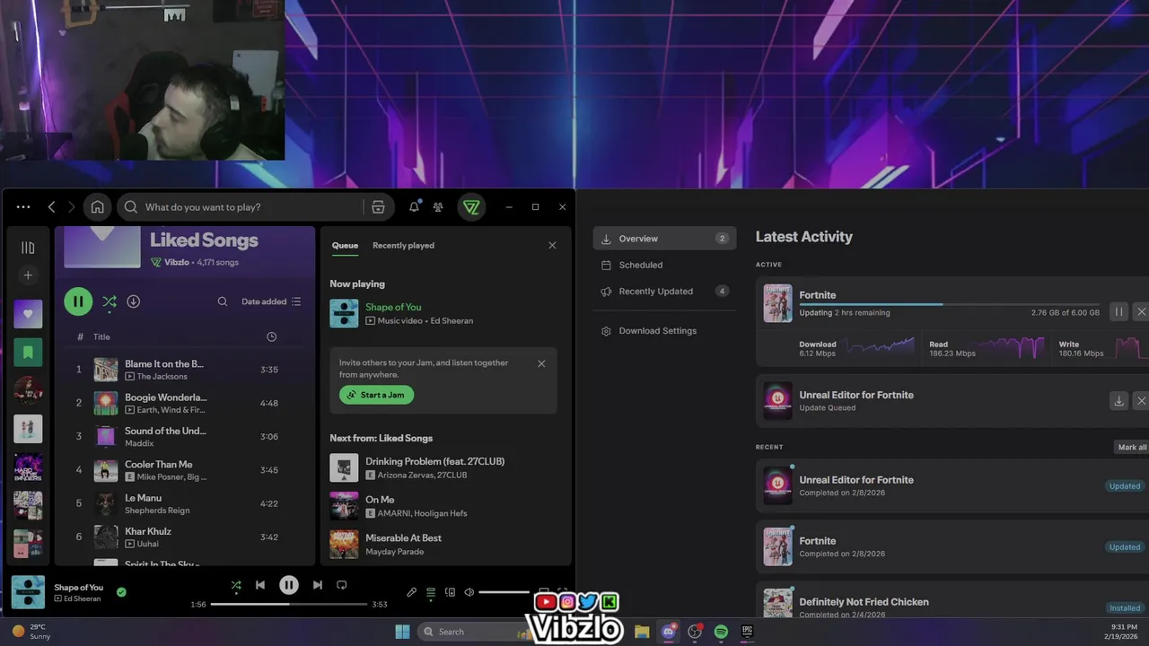
Task: Open Maddix artist link
Action: click(138, 443)
